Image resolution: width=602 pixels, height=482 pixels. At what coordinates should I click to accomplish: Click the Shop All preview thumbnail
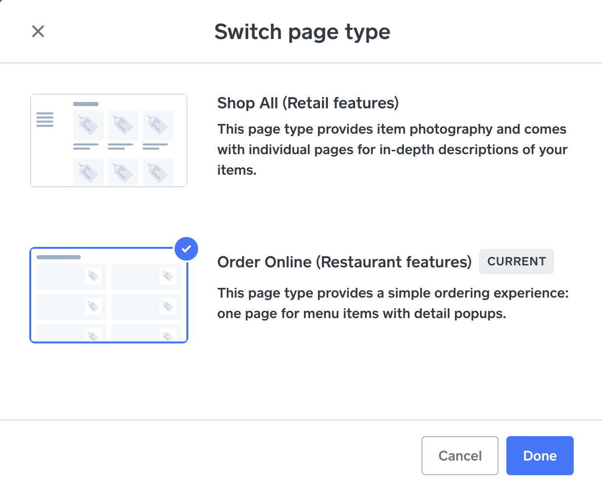pyautogui.click(x=108, y=140)
